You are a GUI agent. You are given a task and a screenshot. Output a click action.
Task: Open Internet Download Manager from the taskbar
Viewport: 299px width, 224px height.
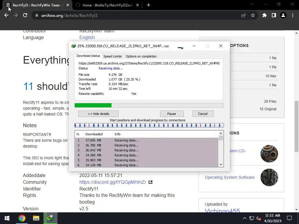pos(50,218)
